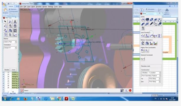Screen dimensions: 189x106
Task: Open Firefox from the Windows taskbar
Action: [25, 99]
